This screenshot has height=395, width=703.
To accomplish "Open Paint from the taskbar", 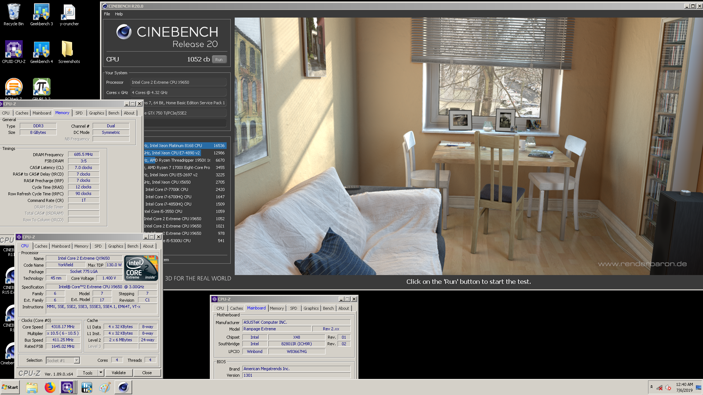I will (105, 387).
